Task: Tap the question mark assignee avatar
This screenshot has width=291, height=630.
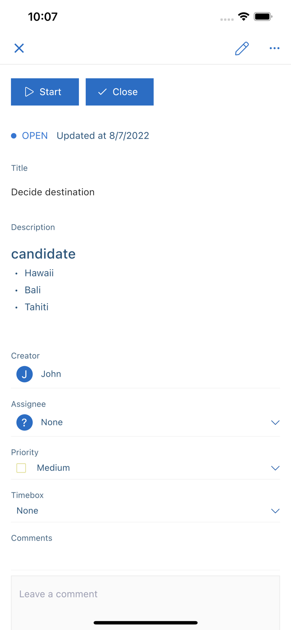Action: click(x=24, y=422)
